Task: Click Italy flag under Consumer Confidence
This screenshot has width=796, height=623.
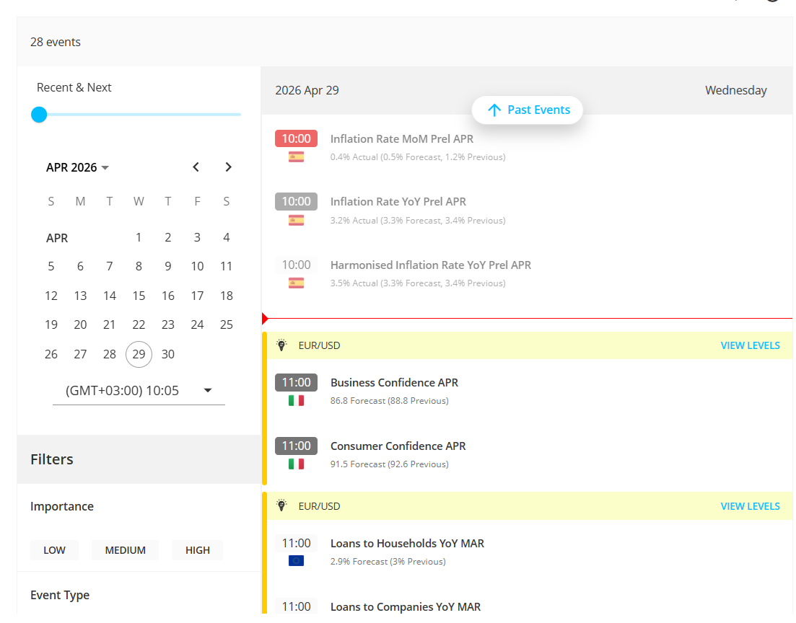Action: pyautogui.click(x=296, y=464)
